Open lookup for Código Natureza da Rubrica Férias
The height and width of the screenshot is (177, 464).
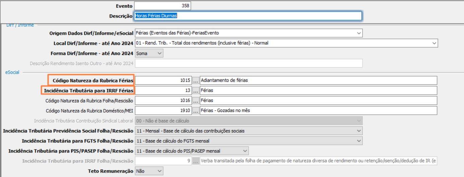tap(196, 80)
